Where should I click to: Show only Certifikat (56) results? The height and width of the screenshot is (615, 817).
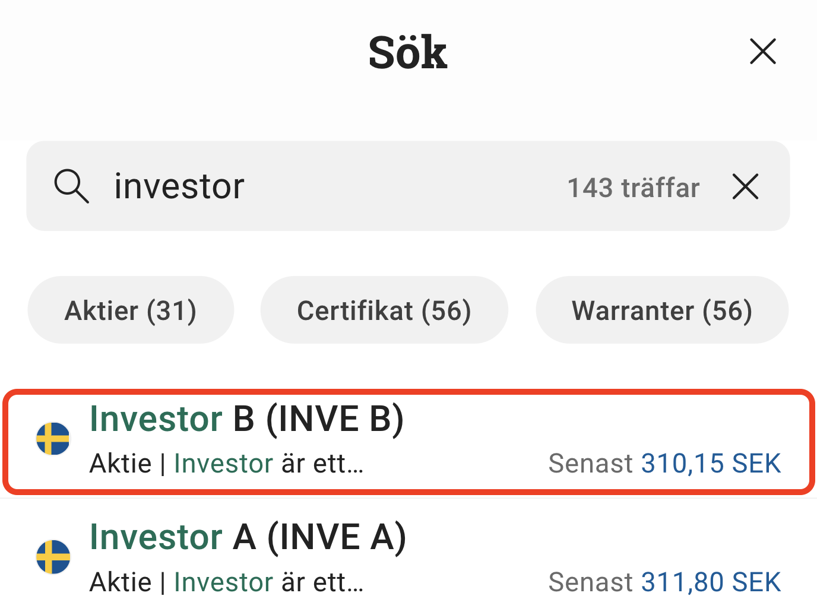click(x=384, y=310)
